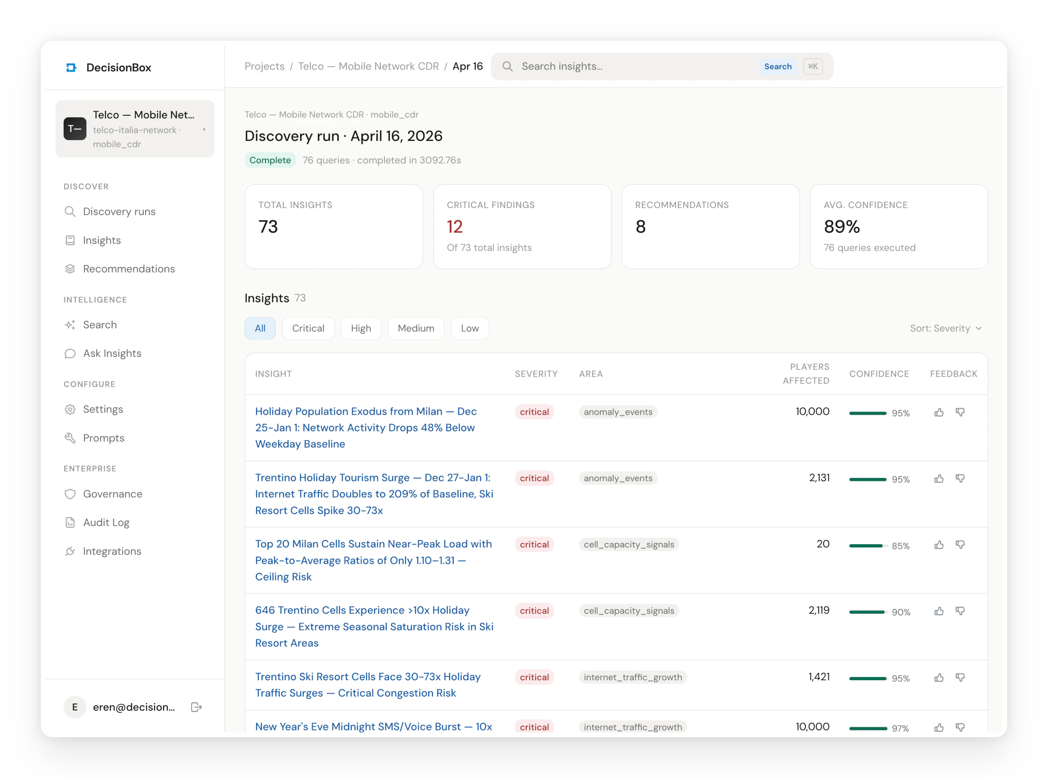Image resolution: width=1048 pixels, height=778 pixels.
Task: Give thumbs up to the Milan exodus insight
Action: pyautogui.click(x=938, y=411)
